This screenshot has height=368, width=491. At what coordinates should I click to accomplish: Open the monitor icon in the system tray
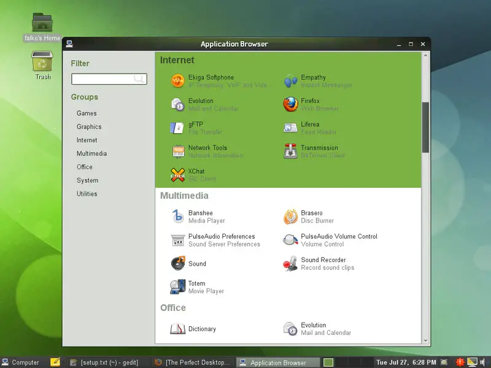pos(472,362)
